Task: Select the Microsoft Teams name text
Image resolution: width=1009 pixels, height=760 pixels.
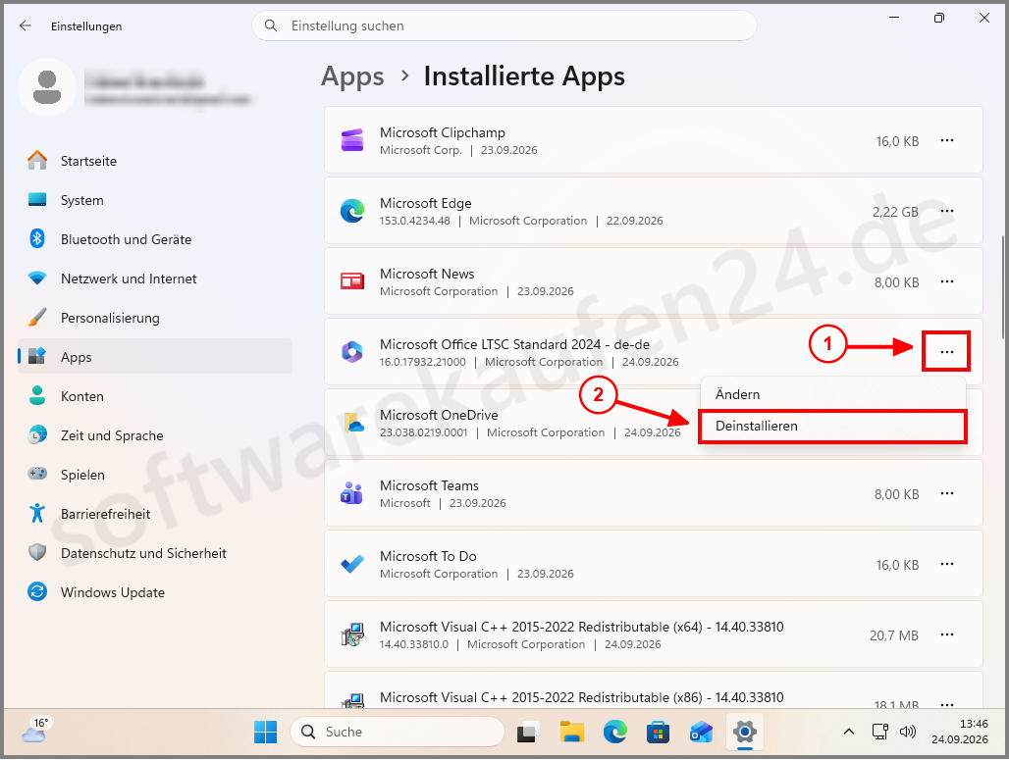Action: click(429, 485)
